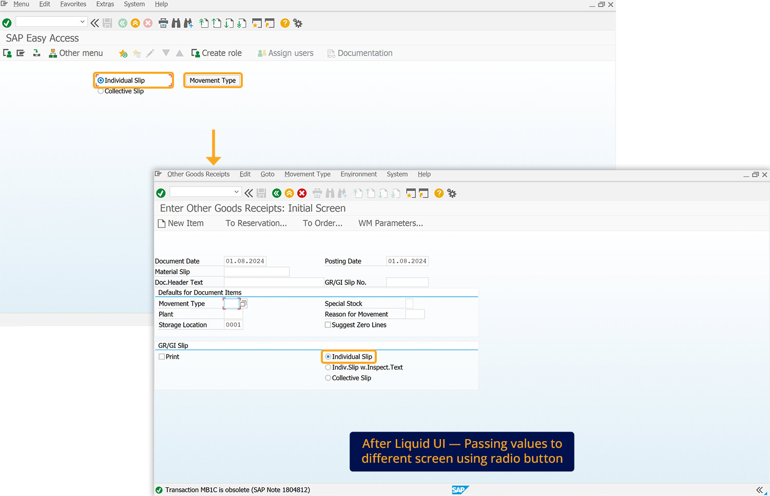Click the green Enter checkmark in SAP Easy Access

pyautogui.click(x=7, y=23)
